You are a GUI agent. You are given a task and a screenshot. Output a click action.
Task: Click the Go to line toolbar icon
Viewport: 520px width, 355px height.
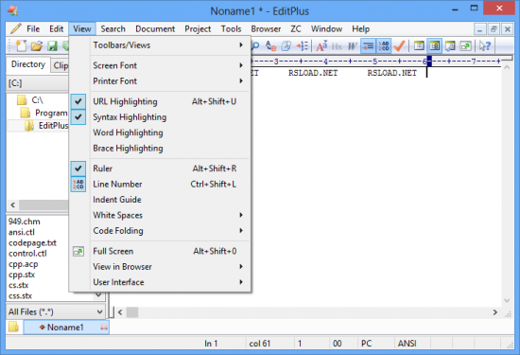303,45
